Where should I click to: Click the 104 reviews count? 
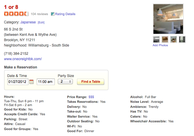click(39, 14)
